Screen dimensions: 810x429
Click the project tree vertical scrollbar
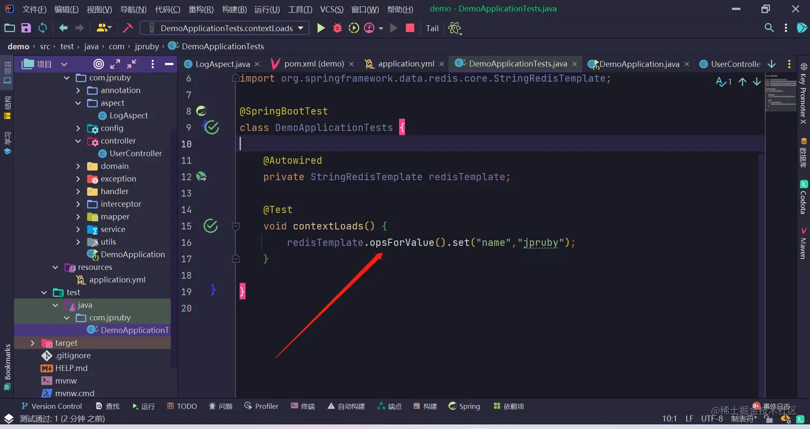tap(173, 249)
